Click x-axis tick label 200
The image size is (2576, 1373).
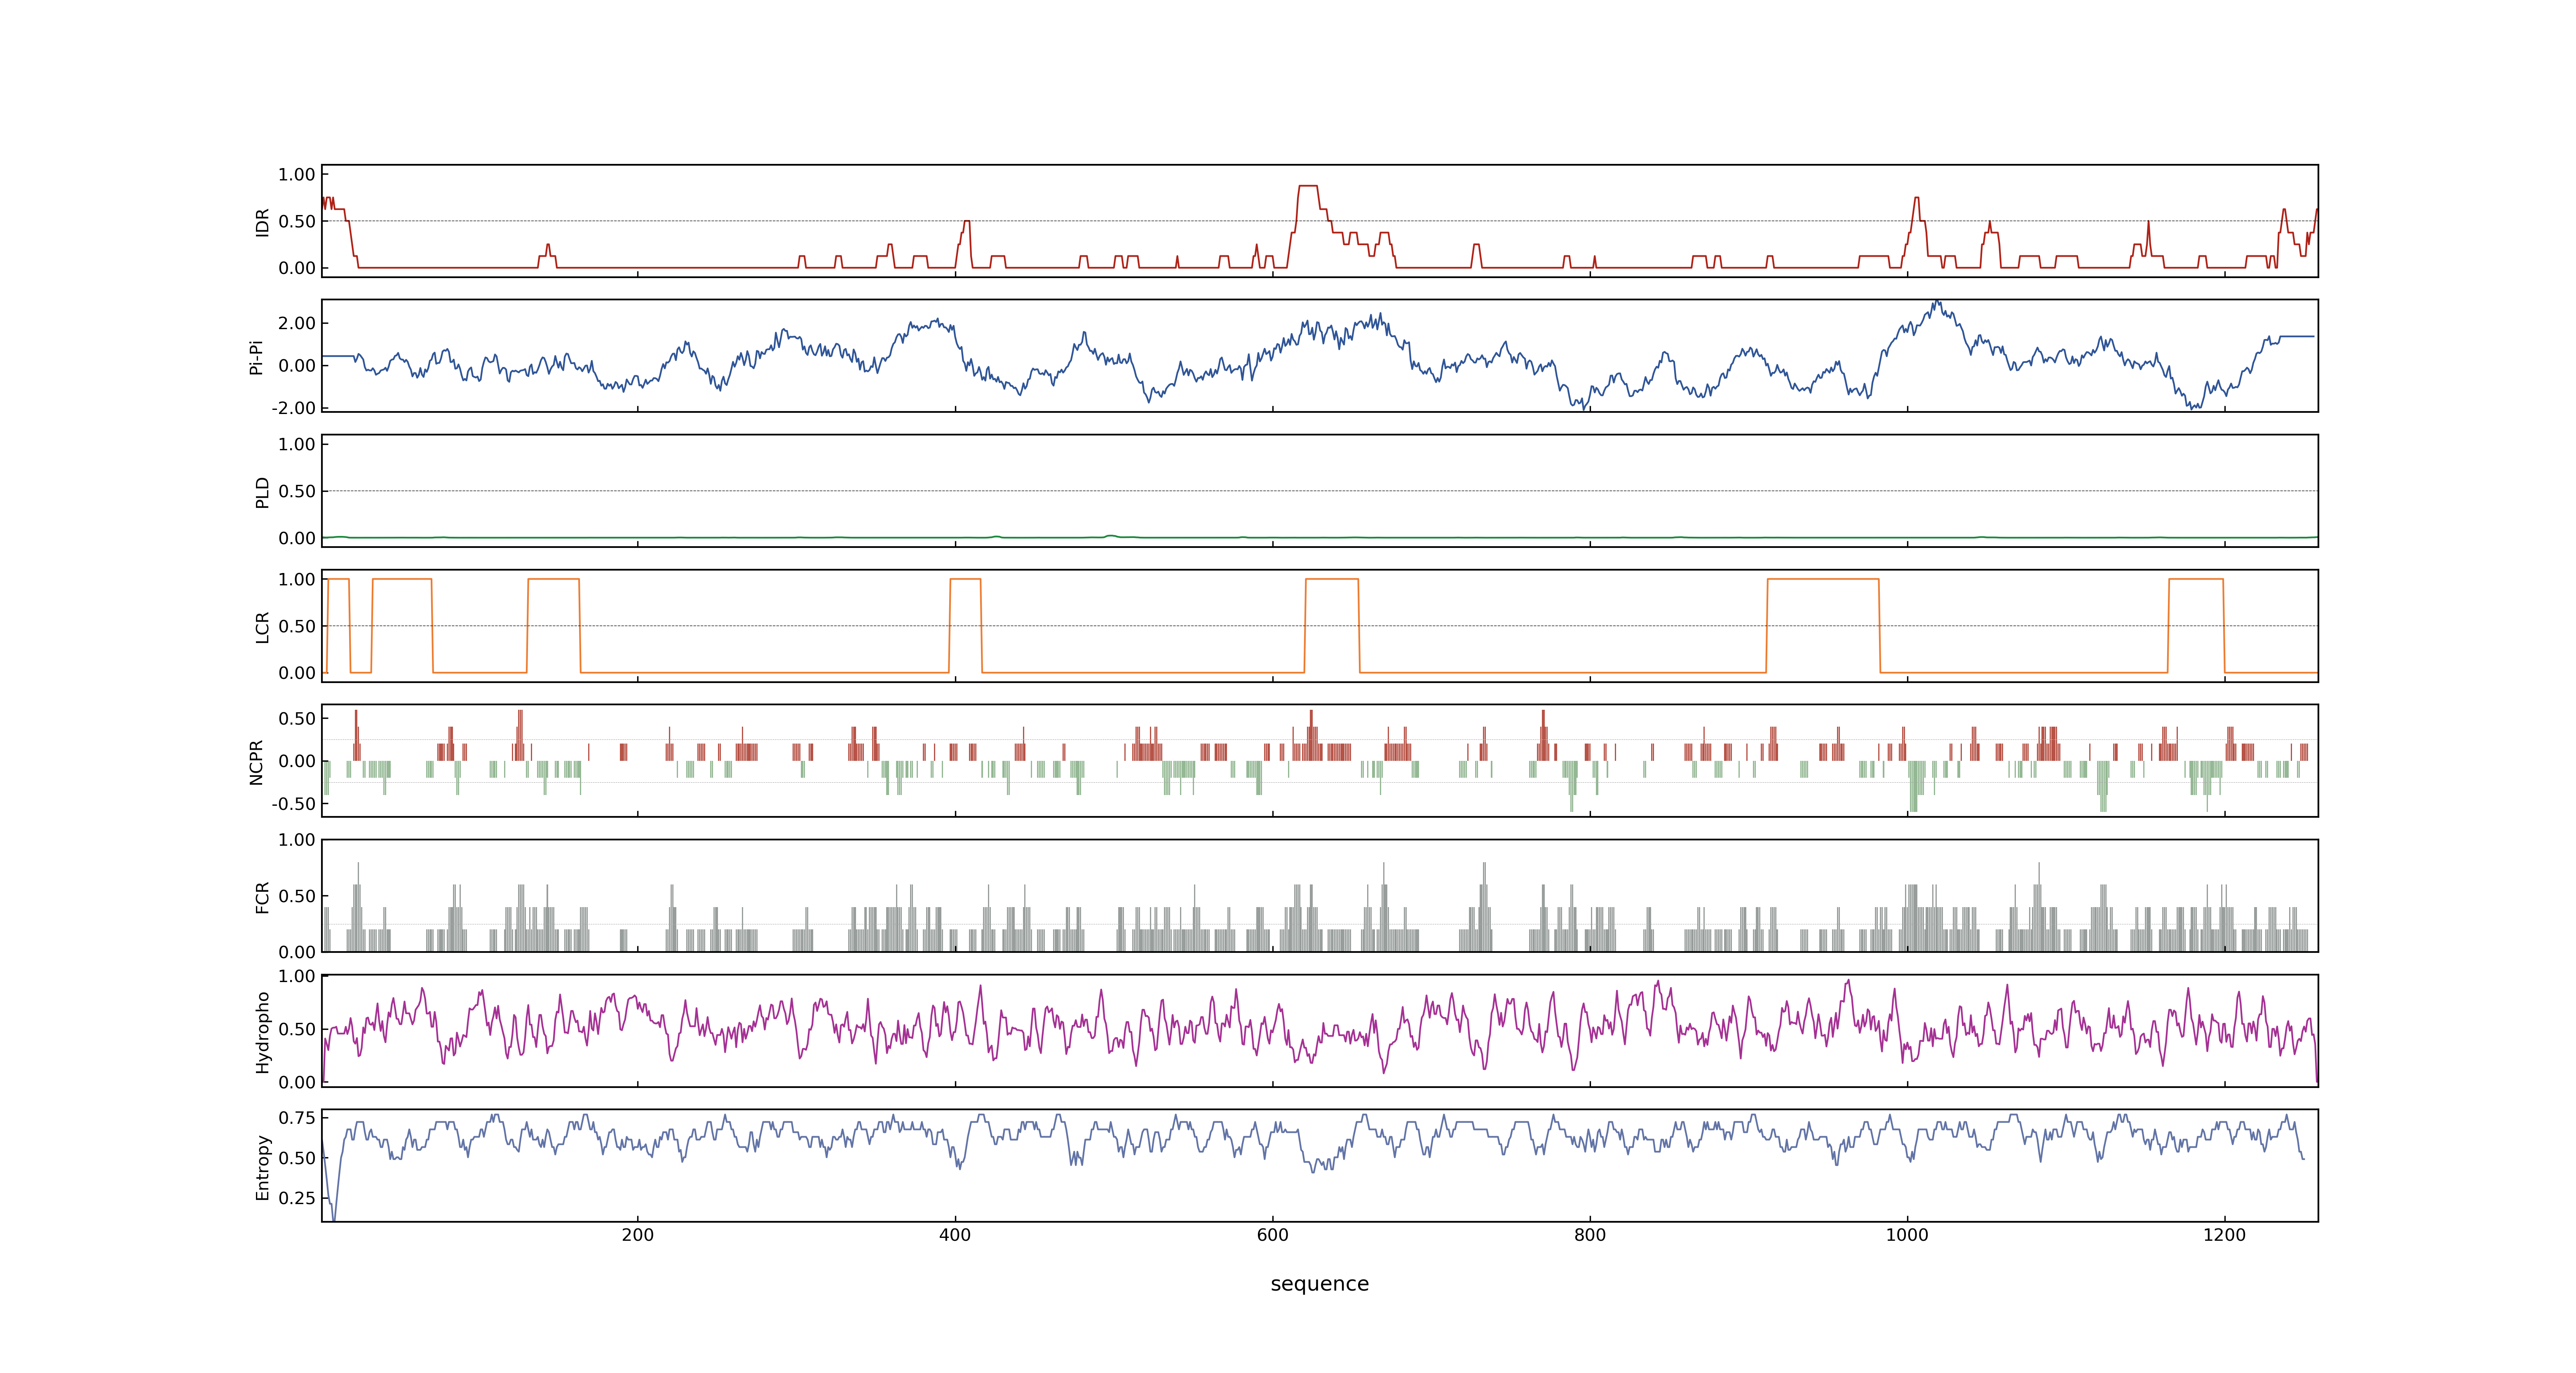(638, 1235)
